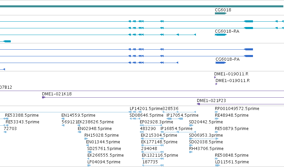284x167 pixels.
Task: Click EK132116.5prime label
Action: click(160, 156)
